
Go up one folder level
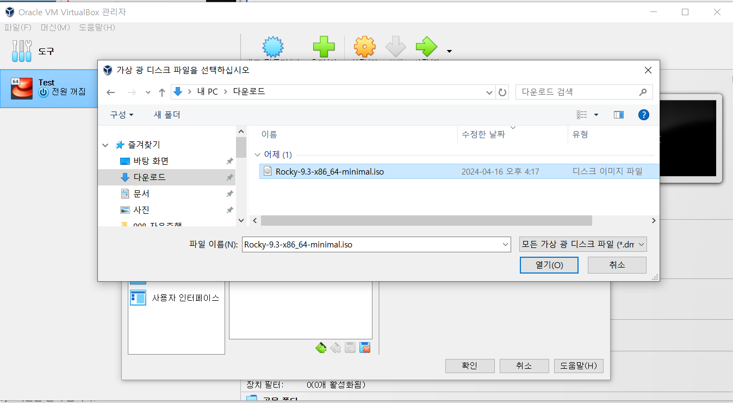click(161, 92)
